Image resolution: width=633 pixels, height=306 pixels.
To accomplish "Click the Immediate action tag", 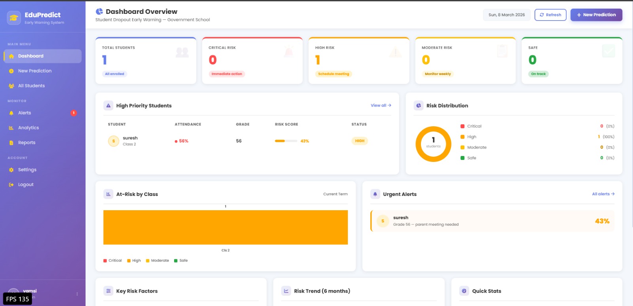I will (227, 74).
